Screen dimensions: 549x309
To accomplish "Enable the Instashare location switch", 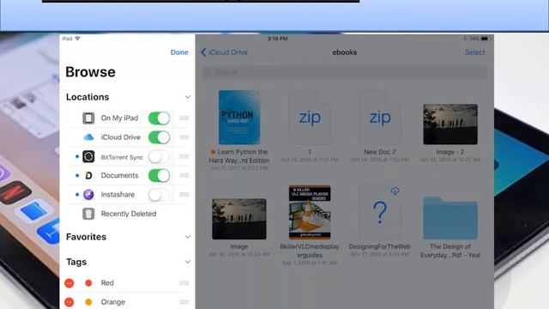I will pyautogui.click(x=159, y=195).
